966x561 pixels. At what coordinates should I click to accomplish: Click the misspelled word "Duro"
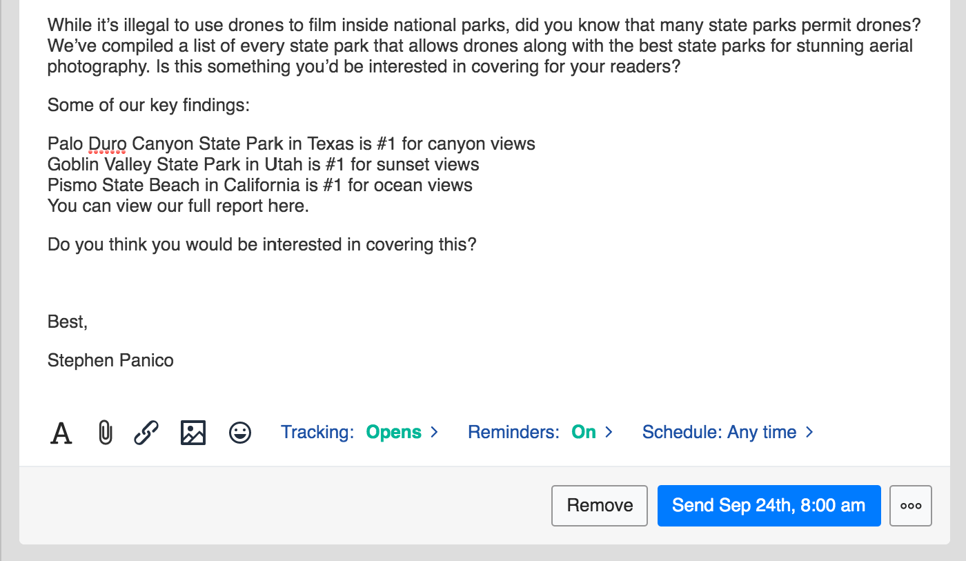(107, 144)
